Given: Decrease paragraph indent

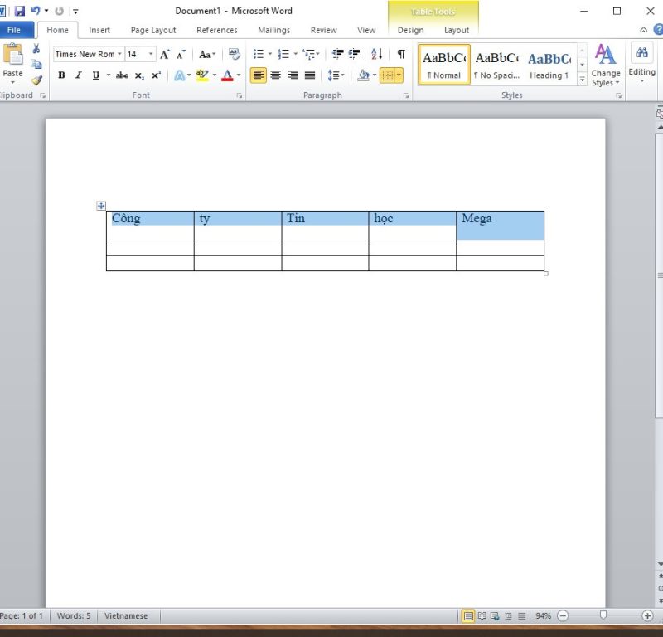Looking at the screenshot, I should click(x=338, y=54).
